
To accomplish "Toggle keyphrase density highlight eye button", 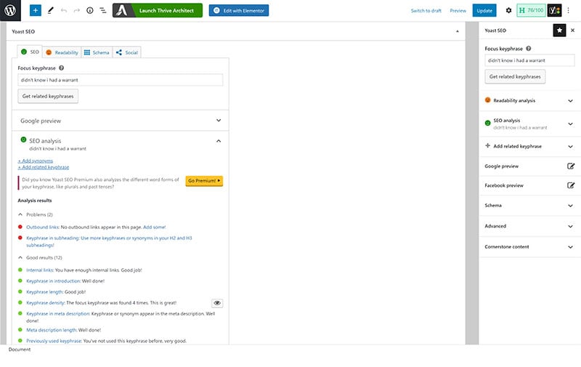I will pos(217,303).
